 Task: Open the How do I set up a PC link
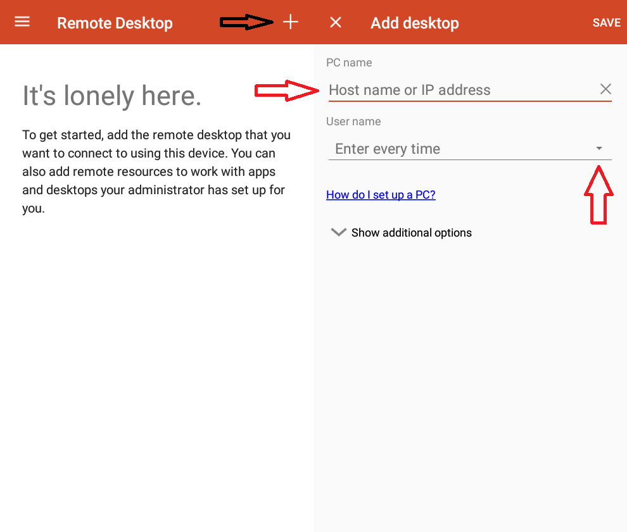pyautogui.click(x=381, y=194)
